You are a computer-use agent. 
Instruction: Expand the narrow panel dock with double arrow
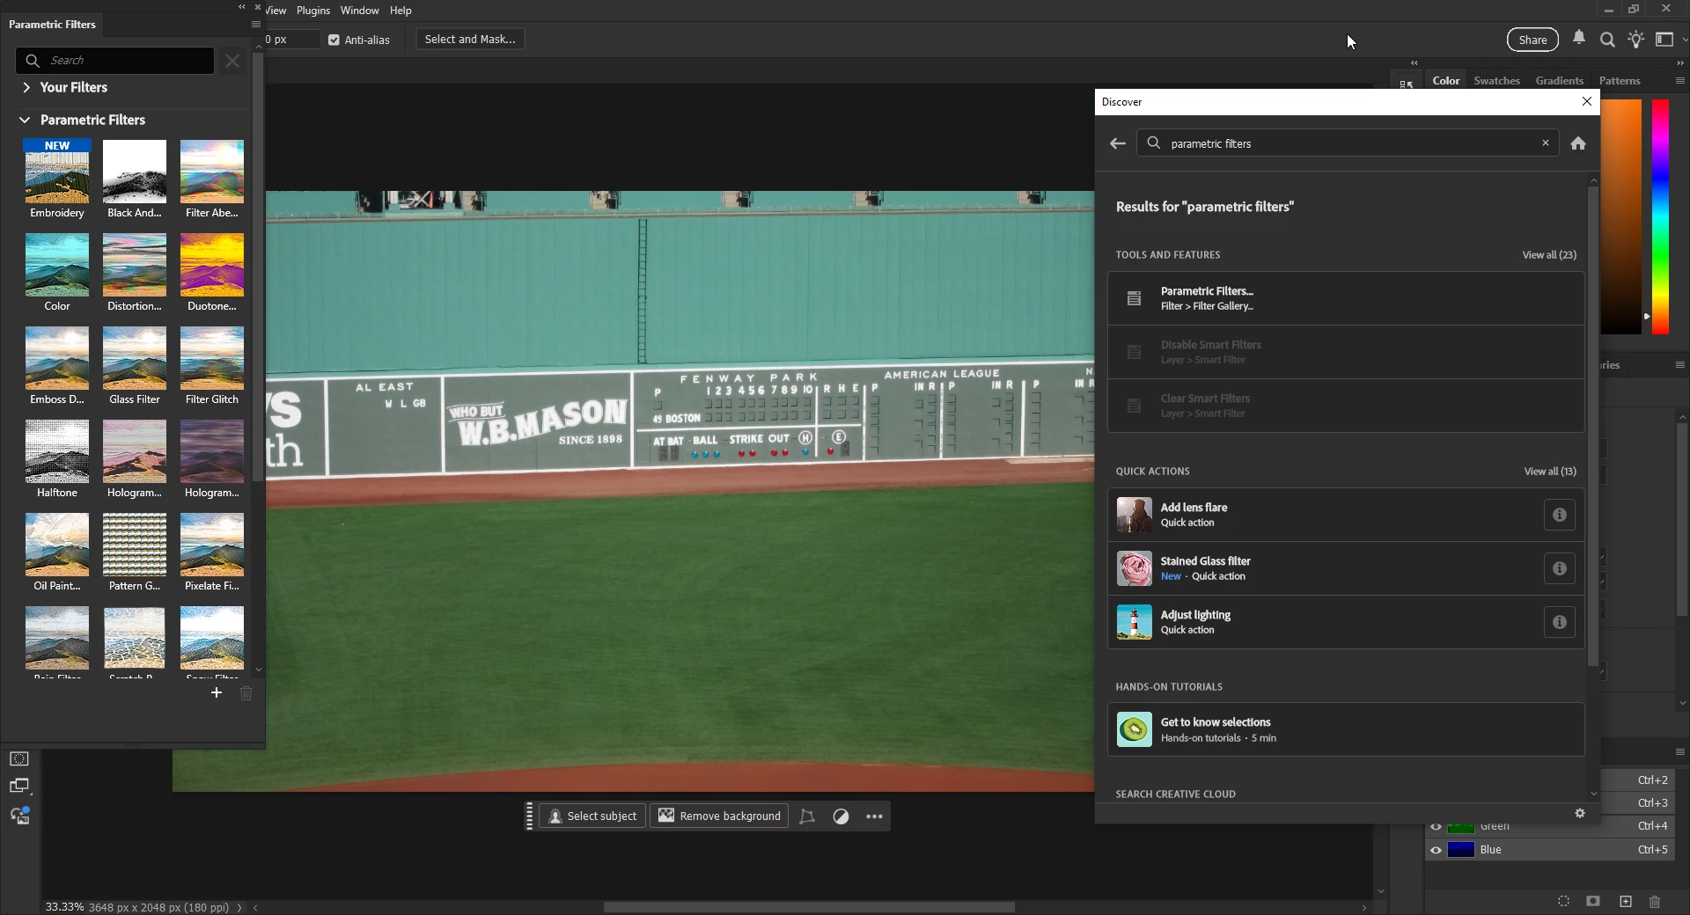(x=1414, y=63)
